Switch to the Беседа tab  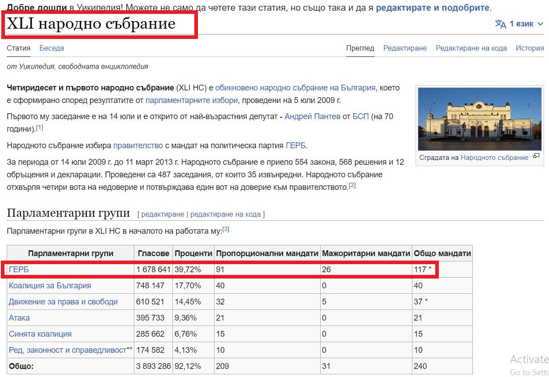[x=51, y=48]
